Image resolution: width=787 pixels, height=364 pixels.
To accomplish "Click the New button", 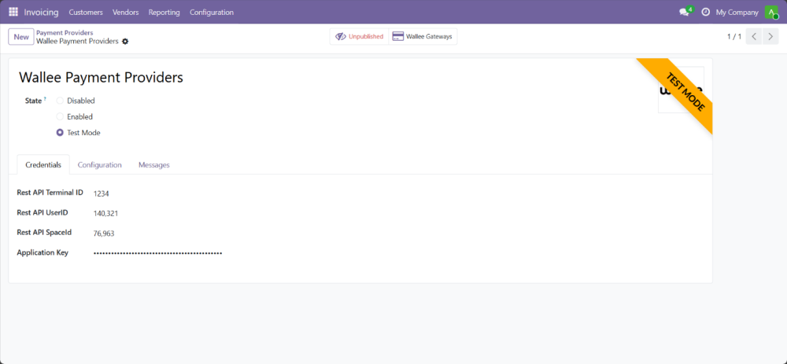I will tap(21, 37).
